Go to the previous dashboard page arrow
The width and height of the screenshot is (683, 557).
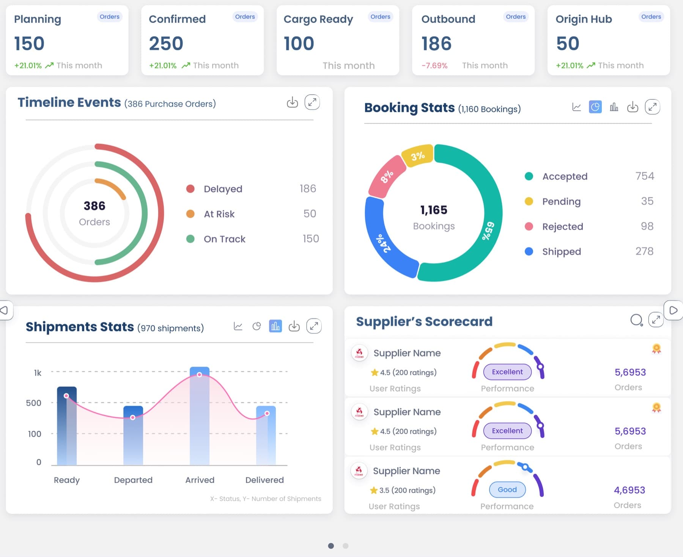[x=5, y=310]
